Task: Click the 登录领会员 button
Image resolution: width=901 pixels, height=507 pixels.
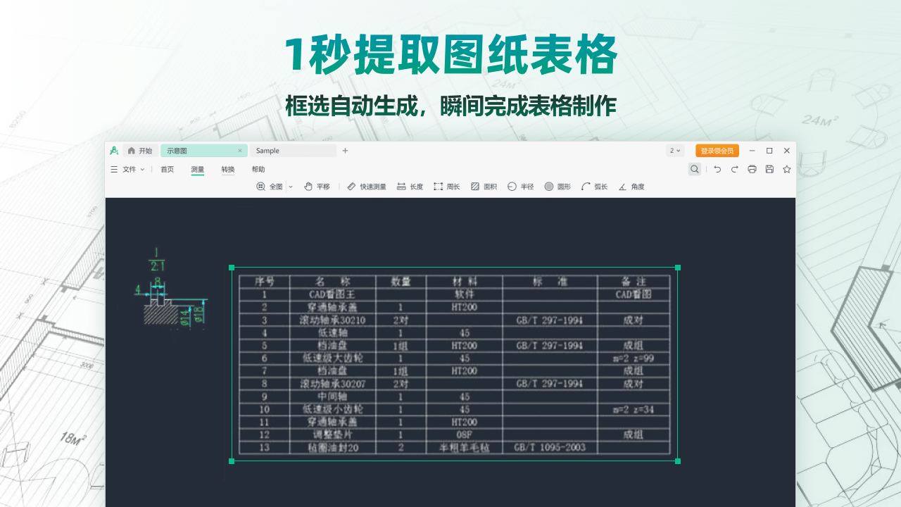Action: pos(717,151)
